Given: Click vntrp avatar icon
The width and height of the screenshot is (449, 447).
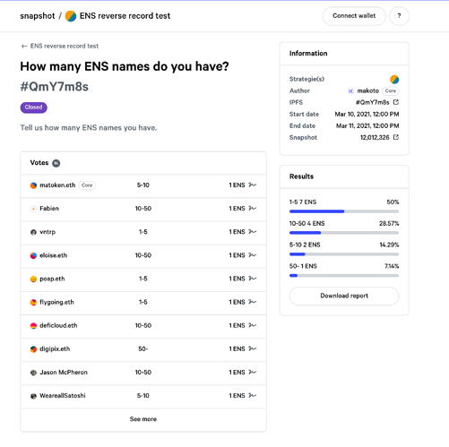Looking at the screenshot, I should tap(33, 232).
